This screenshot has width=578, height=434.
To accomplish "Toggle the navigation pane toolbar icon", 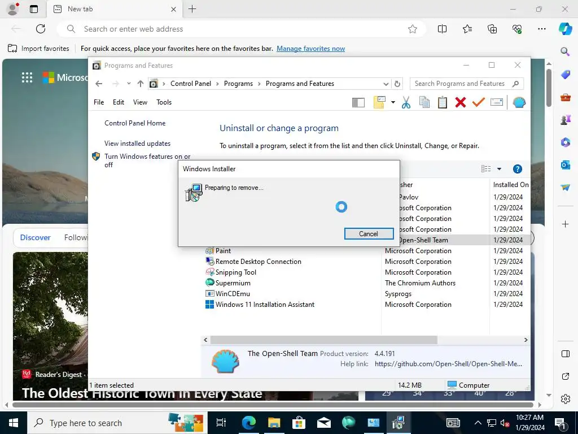I will coord(358,102).
